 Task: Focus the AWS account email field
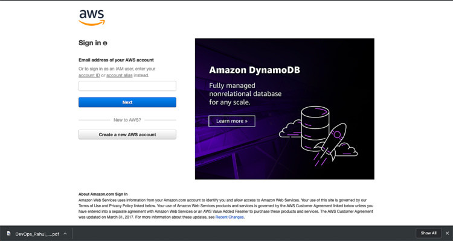127,86
